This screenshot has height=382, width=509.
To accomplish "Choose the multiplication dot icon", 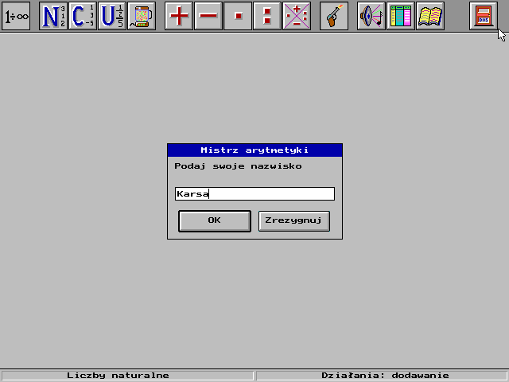I will pyautogui.click(x=238, y=16).
